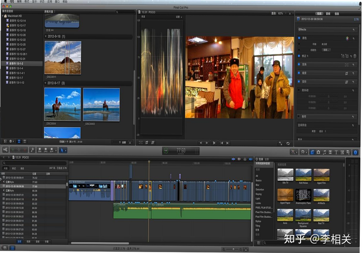Enable the stabilization (防抖动) checkbox

click(x=299, y=90)
